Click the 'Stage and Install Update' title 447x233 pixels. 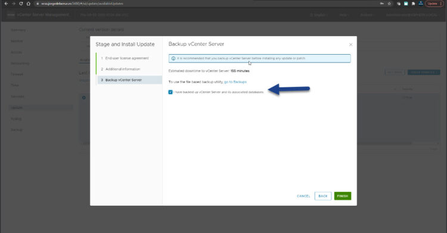click(125, 45)
